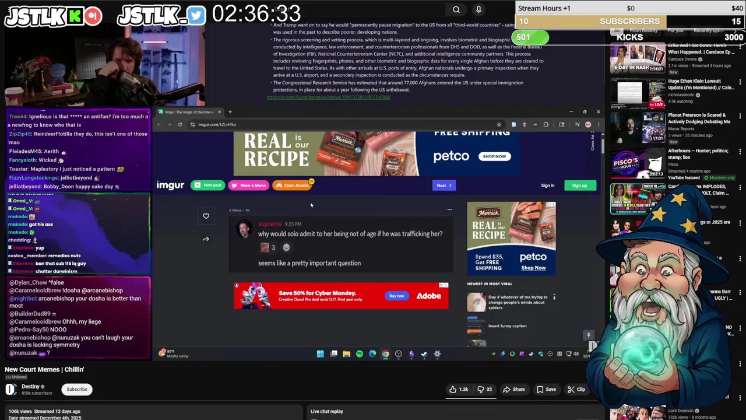Image resolution: width=746 pixels, height=420 pixels.
Task: Click the Make a Meme button
Action: tap(249, 185)
